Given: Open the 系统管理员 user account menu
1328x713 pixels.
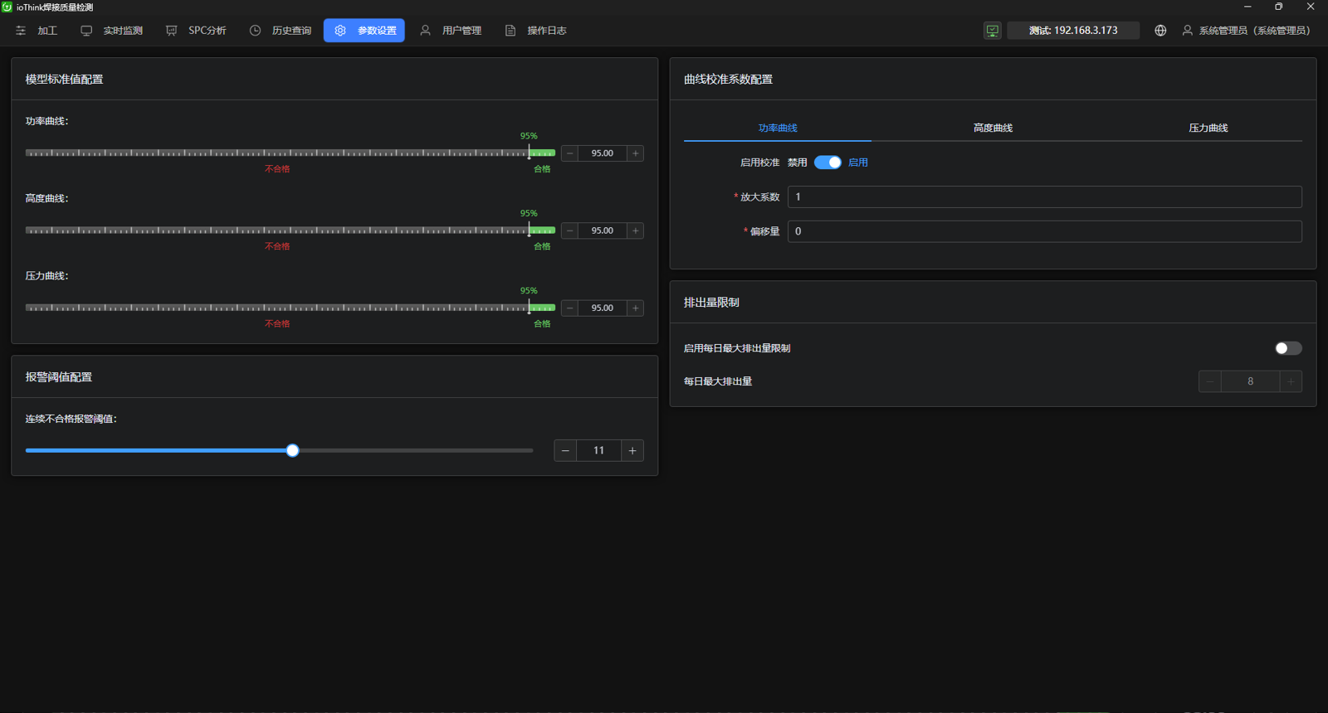Looking at the screenshot, I should pyautogui.click(x=1247, y=31).
